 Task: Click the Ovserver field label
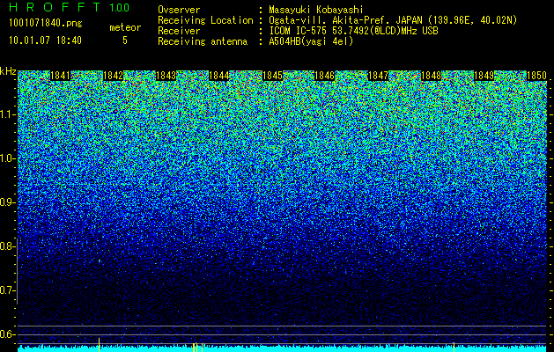click(179, 10)
